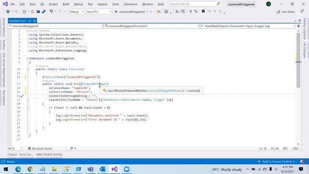Screen dimensions: 309x174
Task: Click the Save All icon
Action: point(43,12)
